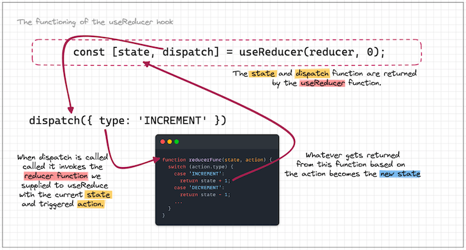Click the pink 'reducer function' highlight

click(56, 176)
